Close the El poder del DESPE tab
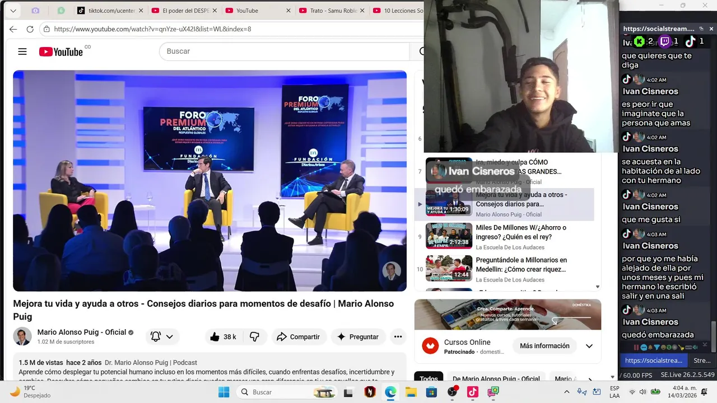Viewport: 717px width, 403px height. click(x=215, y=11)
